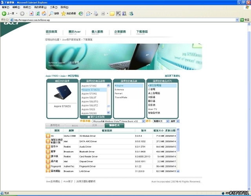This screenshot has height=196, width=251.
Task: Toggle the show-all-models checkbox under model list
Action: pos(89,117)
